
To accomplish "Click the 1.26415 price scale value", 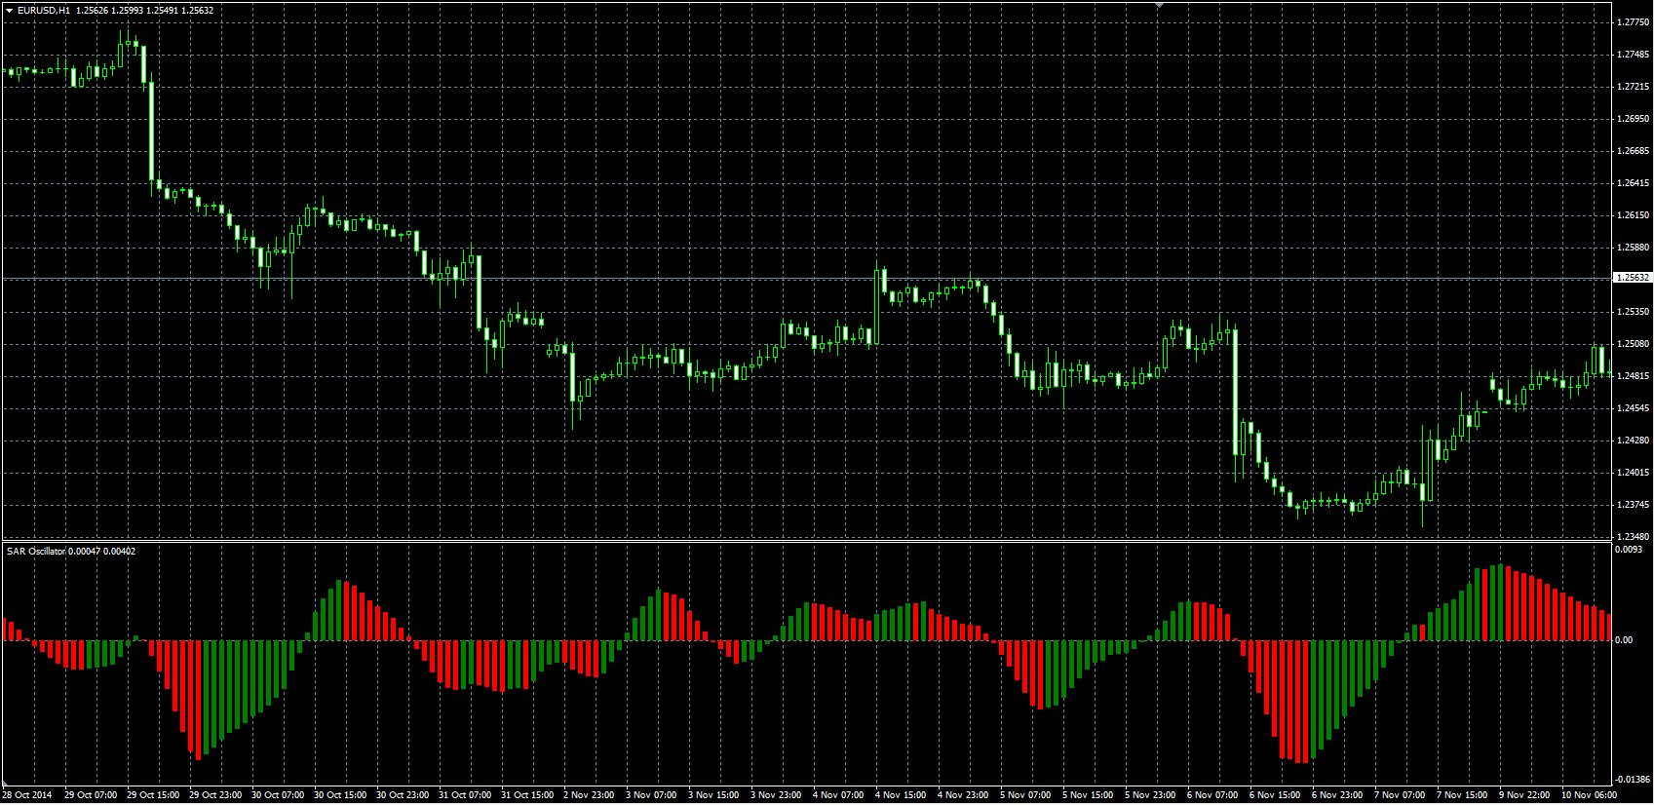I will [1633, 183].
